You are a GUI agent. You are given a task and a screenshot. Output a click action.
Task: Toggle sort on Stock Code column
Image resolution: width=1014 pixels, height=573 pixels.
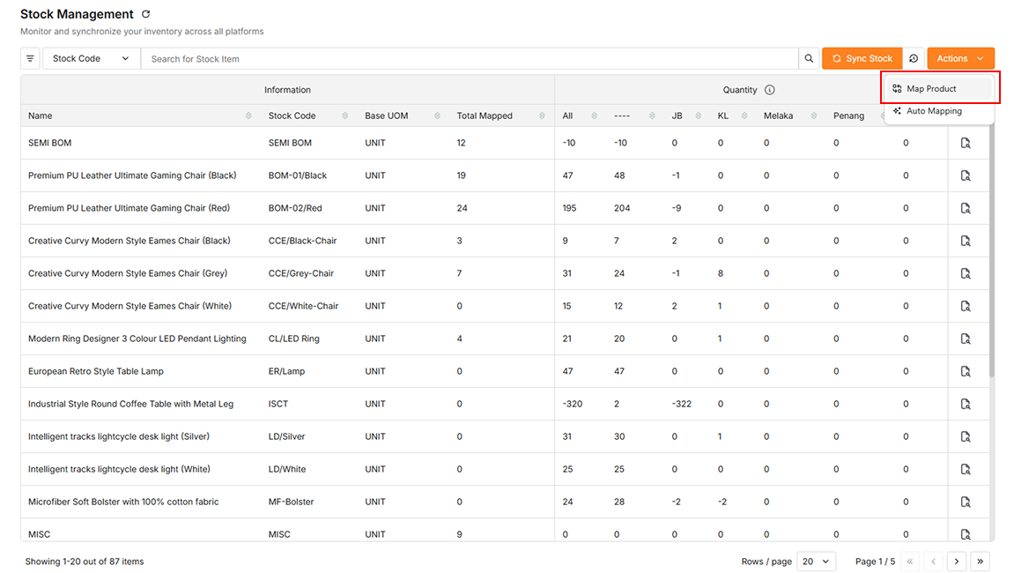tap(344, 115)
